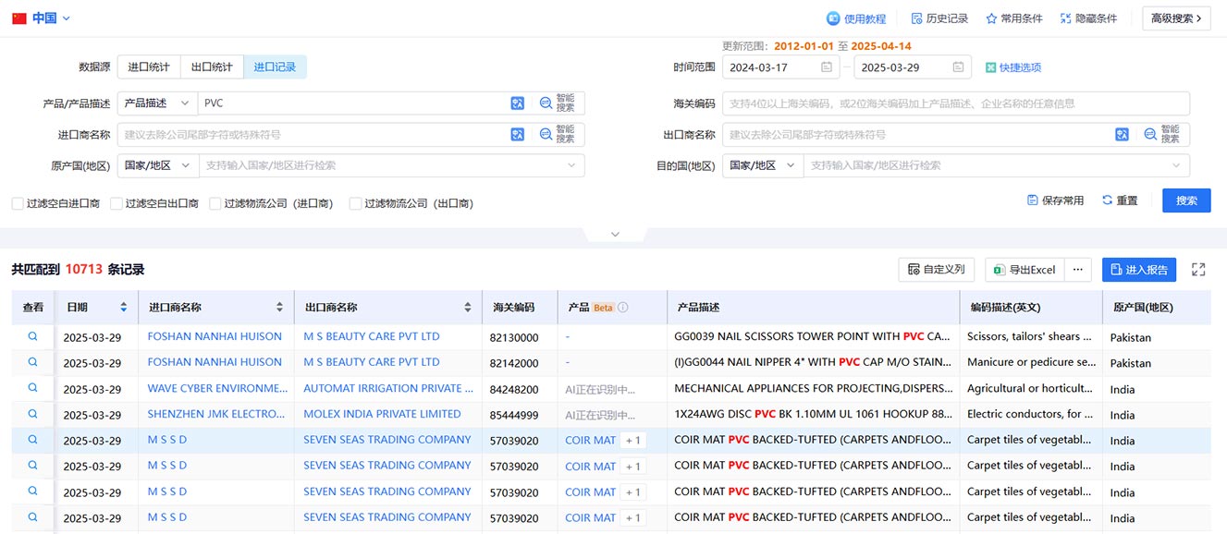
Task: Click HS code 84248200 cell
Action: pyautogui.click(x=514, y=389)
